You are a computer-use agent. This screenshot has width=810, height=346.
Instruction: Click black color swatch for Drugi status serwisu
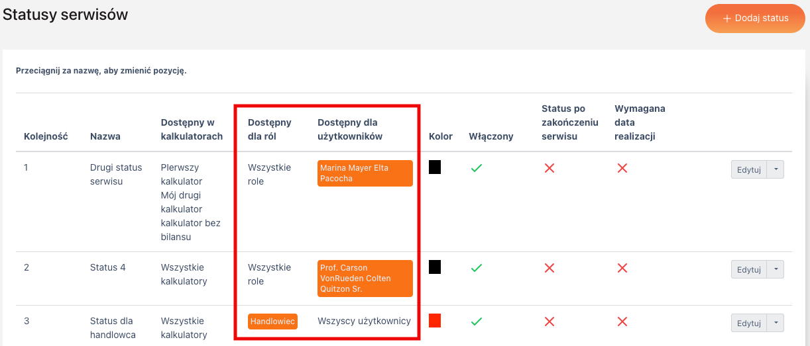[435, 167]
